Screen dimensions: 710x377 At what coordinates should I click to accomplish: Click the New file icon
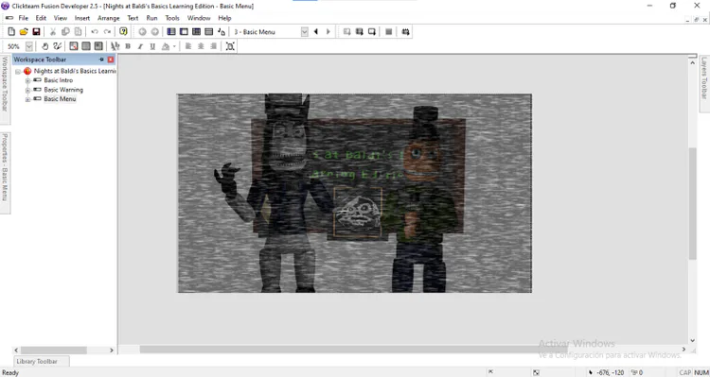pos(11,31)
